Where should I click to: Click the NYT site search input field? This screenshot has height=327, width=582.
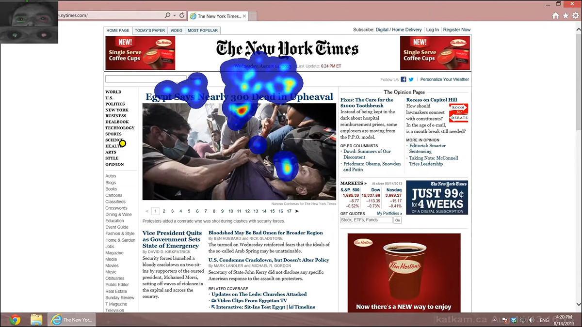[146, 78]
